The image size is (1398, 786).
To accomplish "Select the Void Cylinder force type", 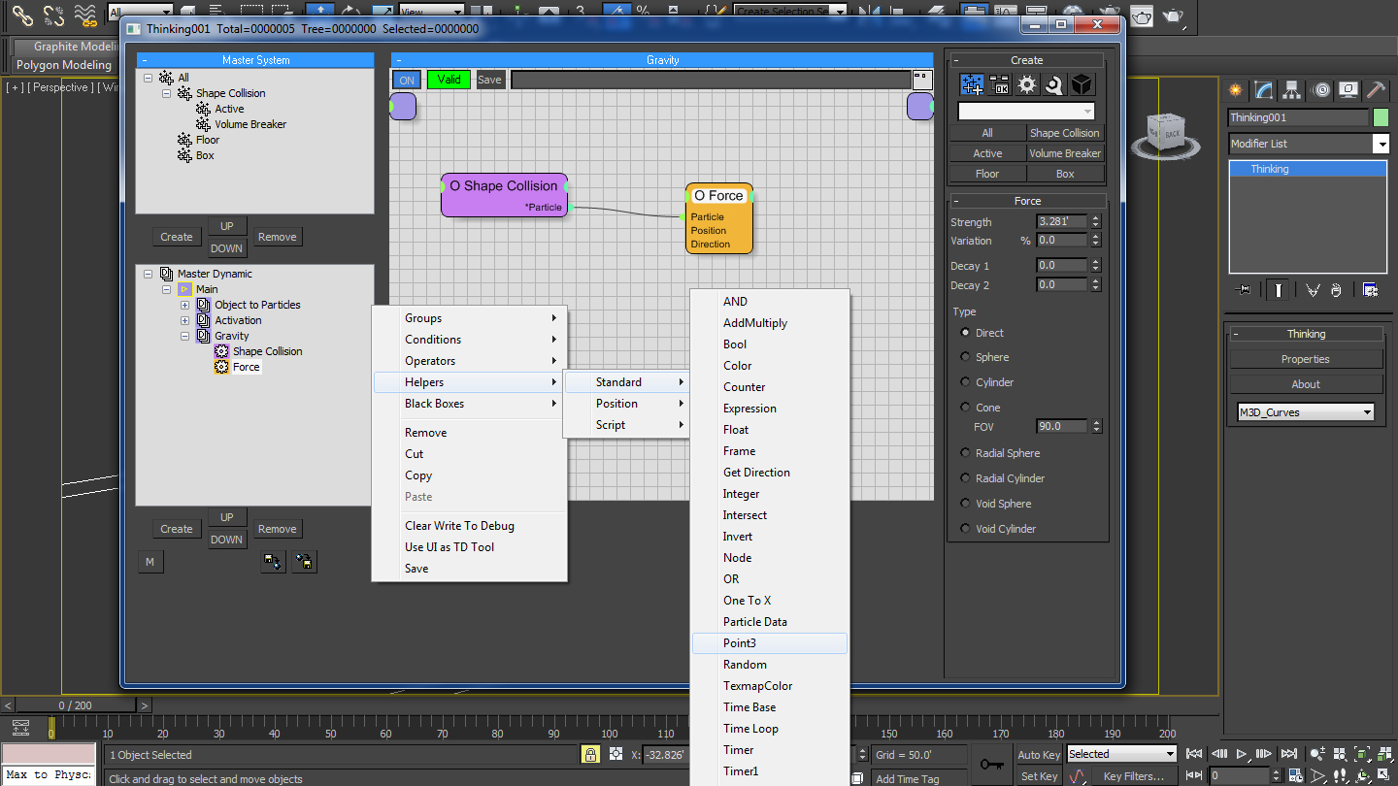I will pyautogui.click(x=965, y=529).
